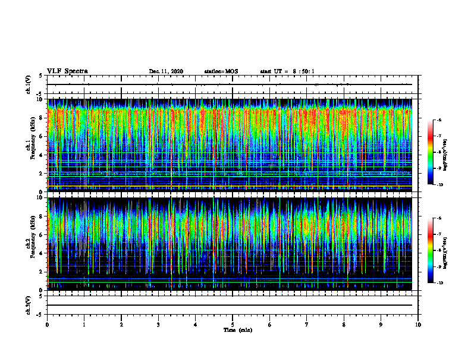The width and height of the screenshot is (471, 364).
Task: Click the "ch.1(V)" axis label
Action: (29, 84)
